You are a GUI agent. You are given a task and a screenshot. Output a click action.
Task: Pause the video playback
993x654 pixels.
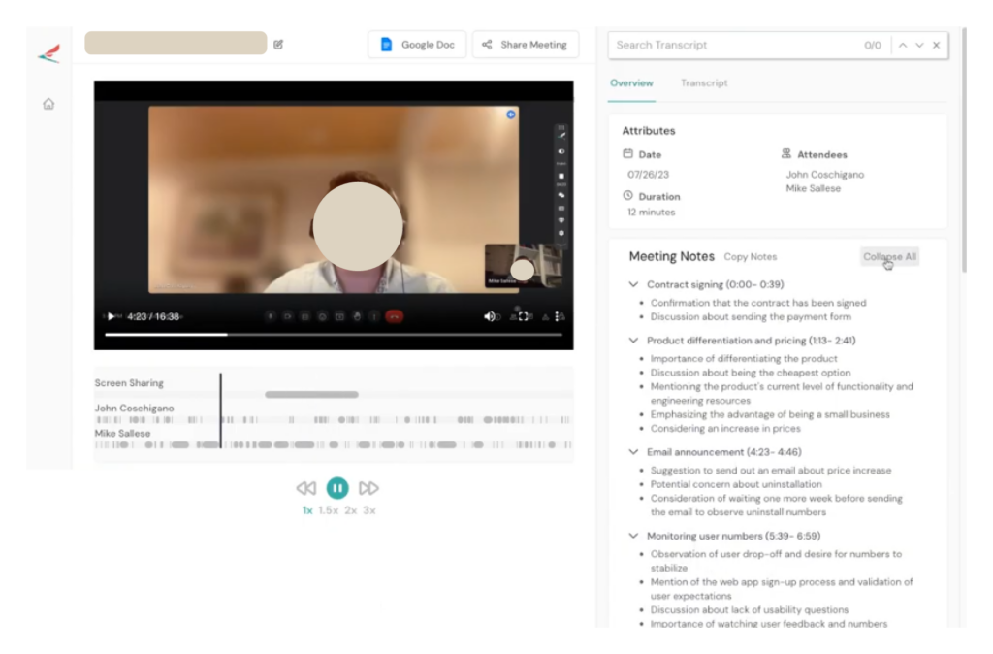(337, 488)
